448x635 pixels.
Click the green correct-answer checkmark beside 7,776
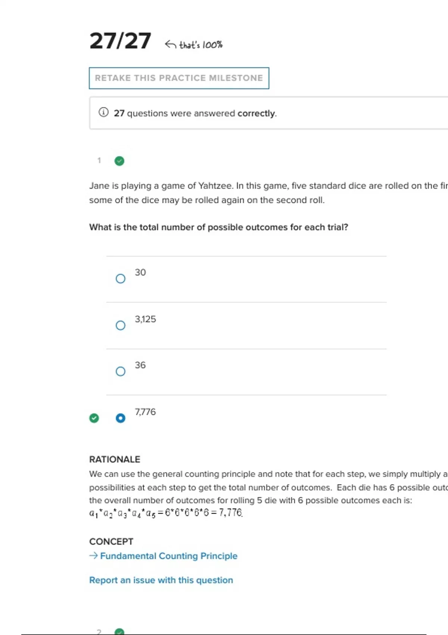tap(94, 418)
